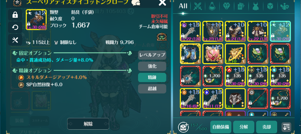Click the circular refresh arrow icon
The width and height of the screenshot is (301, 134).
point(15,27)
